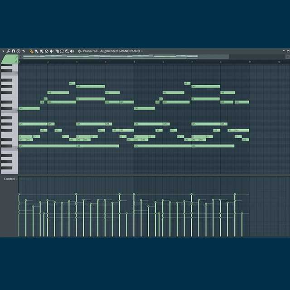Click the Piano roll title text
290x290 pixels.
[x=91, y=51]
